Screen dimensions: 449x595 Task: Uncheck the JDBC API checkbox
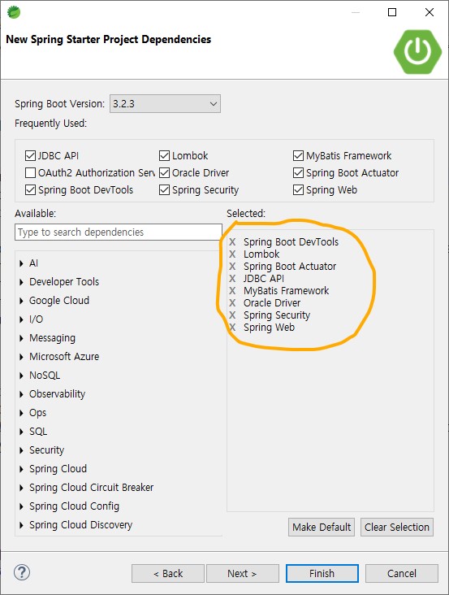[30, 155]
